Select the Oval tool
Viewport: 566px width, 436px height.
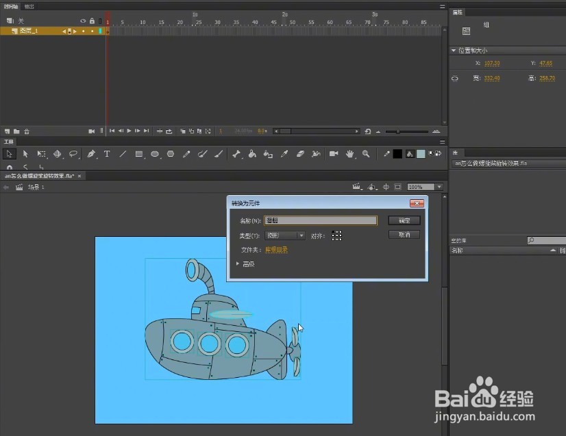155,154
